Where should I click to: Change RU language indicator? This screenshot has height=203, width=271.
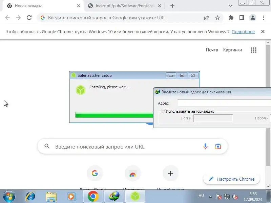[x=201, y=196]
